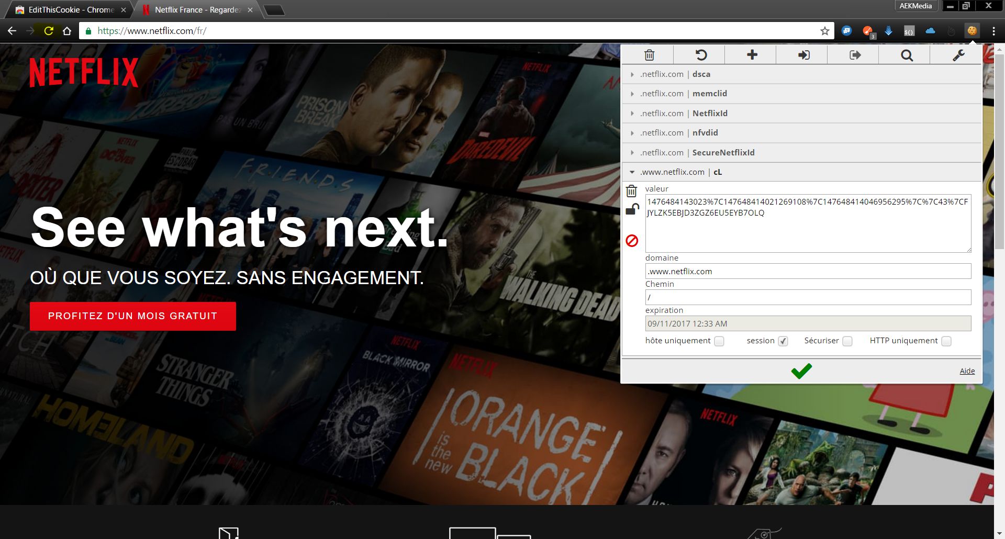Open EditThisCookie options via the wrench icon
The height and width of the screenshot is (539, 1005).
959,54
